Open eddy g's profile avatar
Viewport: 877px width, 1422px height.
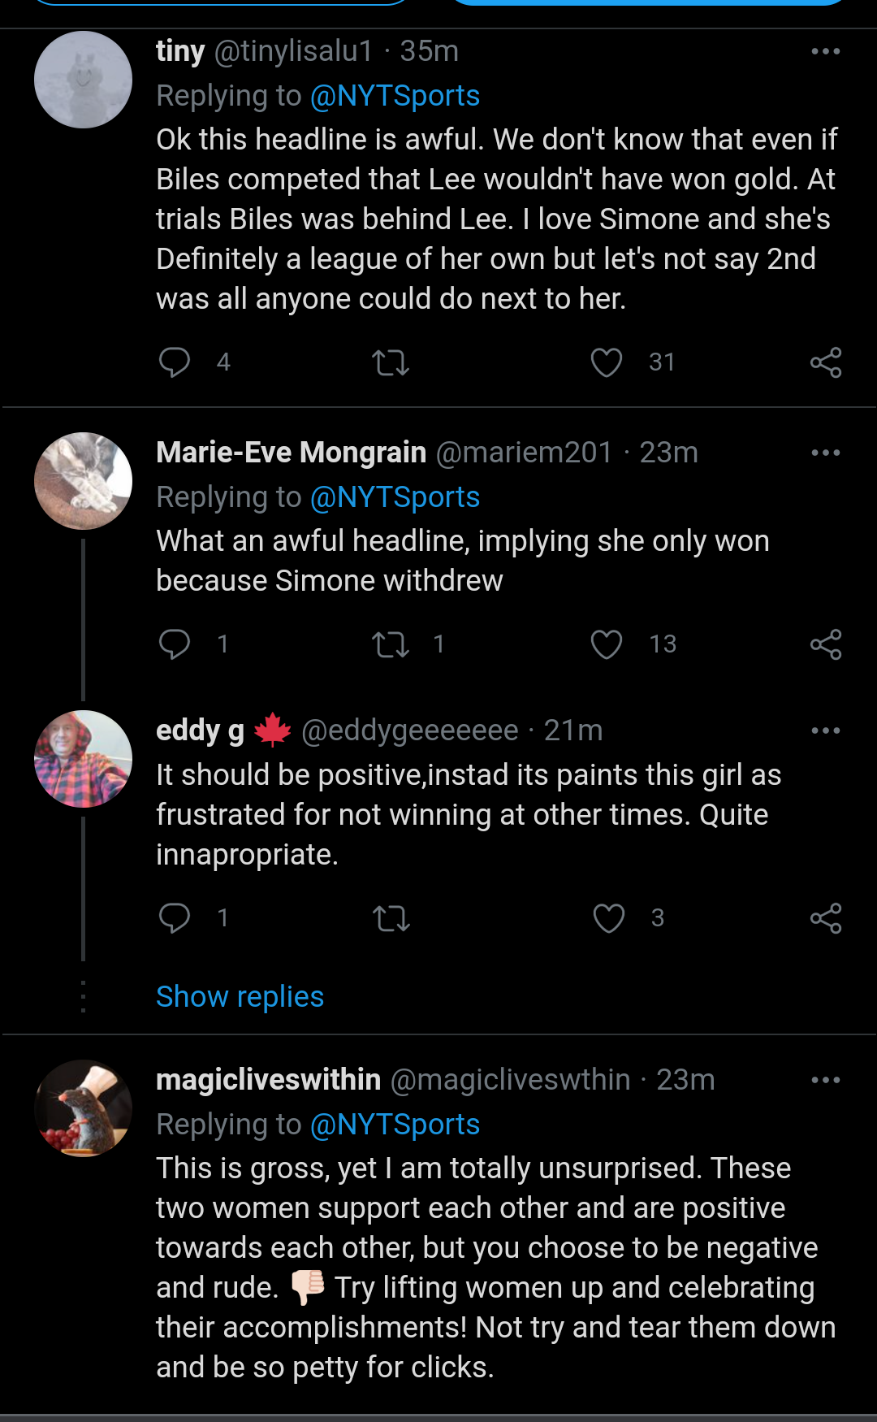[x=83, y=759]
